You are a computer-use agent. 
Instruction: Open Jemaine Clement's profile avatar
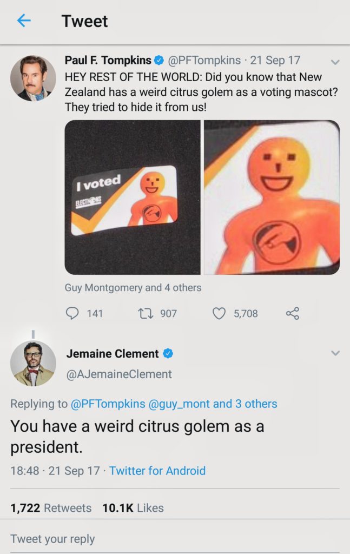(33, 363)
